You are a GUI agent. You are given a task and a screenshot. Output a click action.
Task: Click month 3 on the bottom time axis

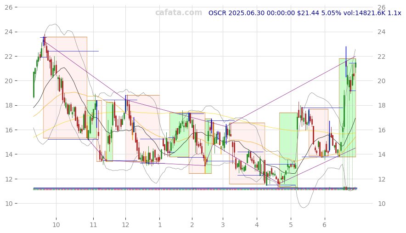click(x=223, y=225)
